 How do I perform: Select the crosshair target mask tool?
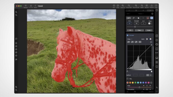click(x=143, y=18)
